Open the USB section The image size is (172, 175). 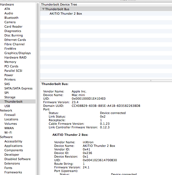(x=7, y=106)
